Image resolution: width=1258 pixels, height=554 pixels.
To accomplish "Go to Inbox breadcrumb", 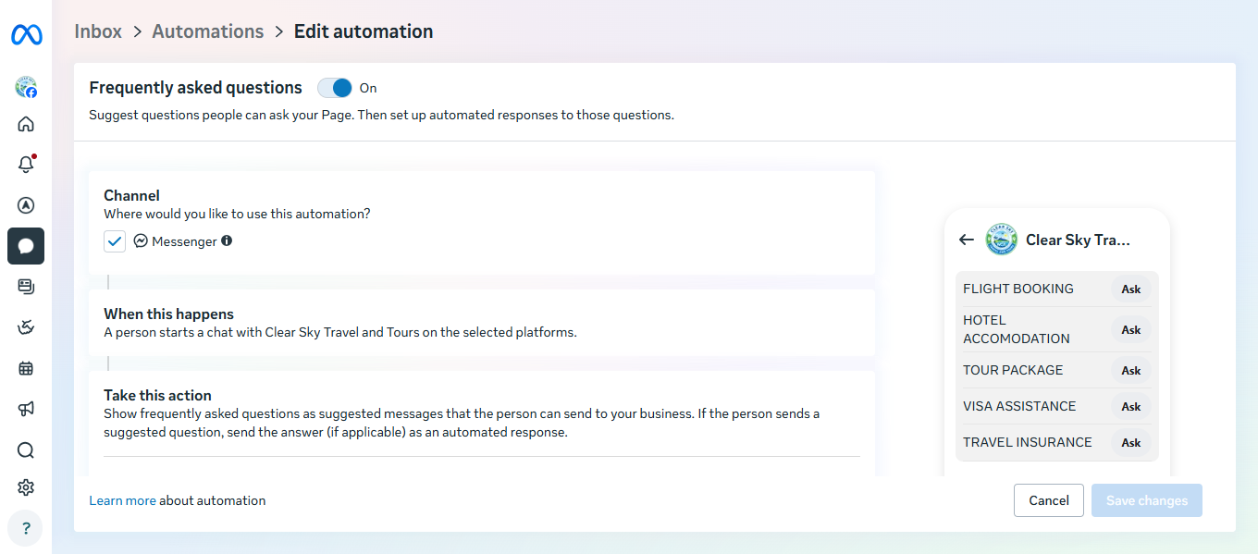I will (98, 31).
